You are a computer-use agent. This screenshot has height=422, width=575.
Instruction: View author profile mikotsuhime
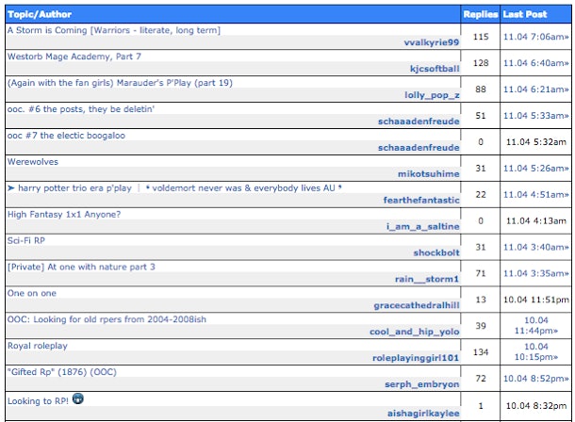(429, 174)
